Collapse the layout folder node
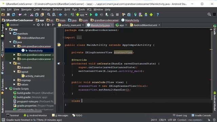Image resolution: width=217 pixels, height=122 pixels. (x=14, y=72)
